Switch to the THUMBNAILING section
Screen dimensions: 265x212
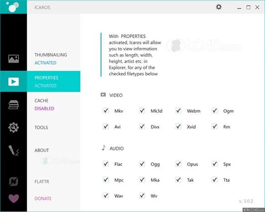(50, 55)
